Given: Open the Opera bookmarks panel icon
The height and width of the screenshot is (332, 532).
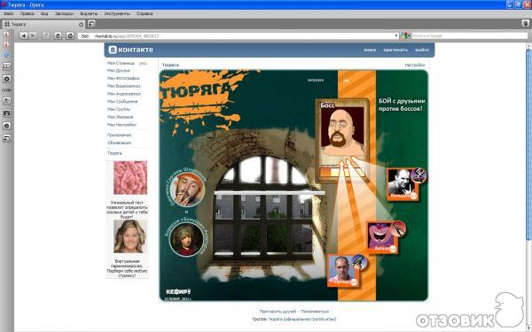Looking at the screenshot, I should coord(7,66).
